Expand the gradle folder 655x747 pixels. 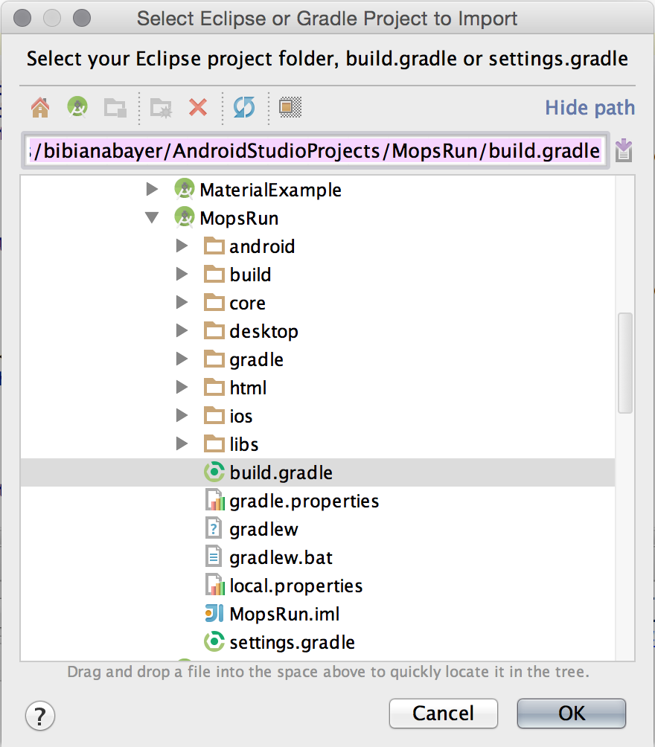[182, 359]
